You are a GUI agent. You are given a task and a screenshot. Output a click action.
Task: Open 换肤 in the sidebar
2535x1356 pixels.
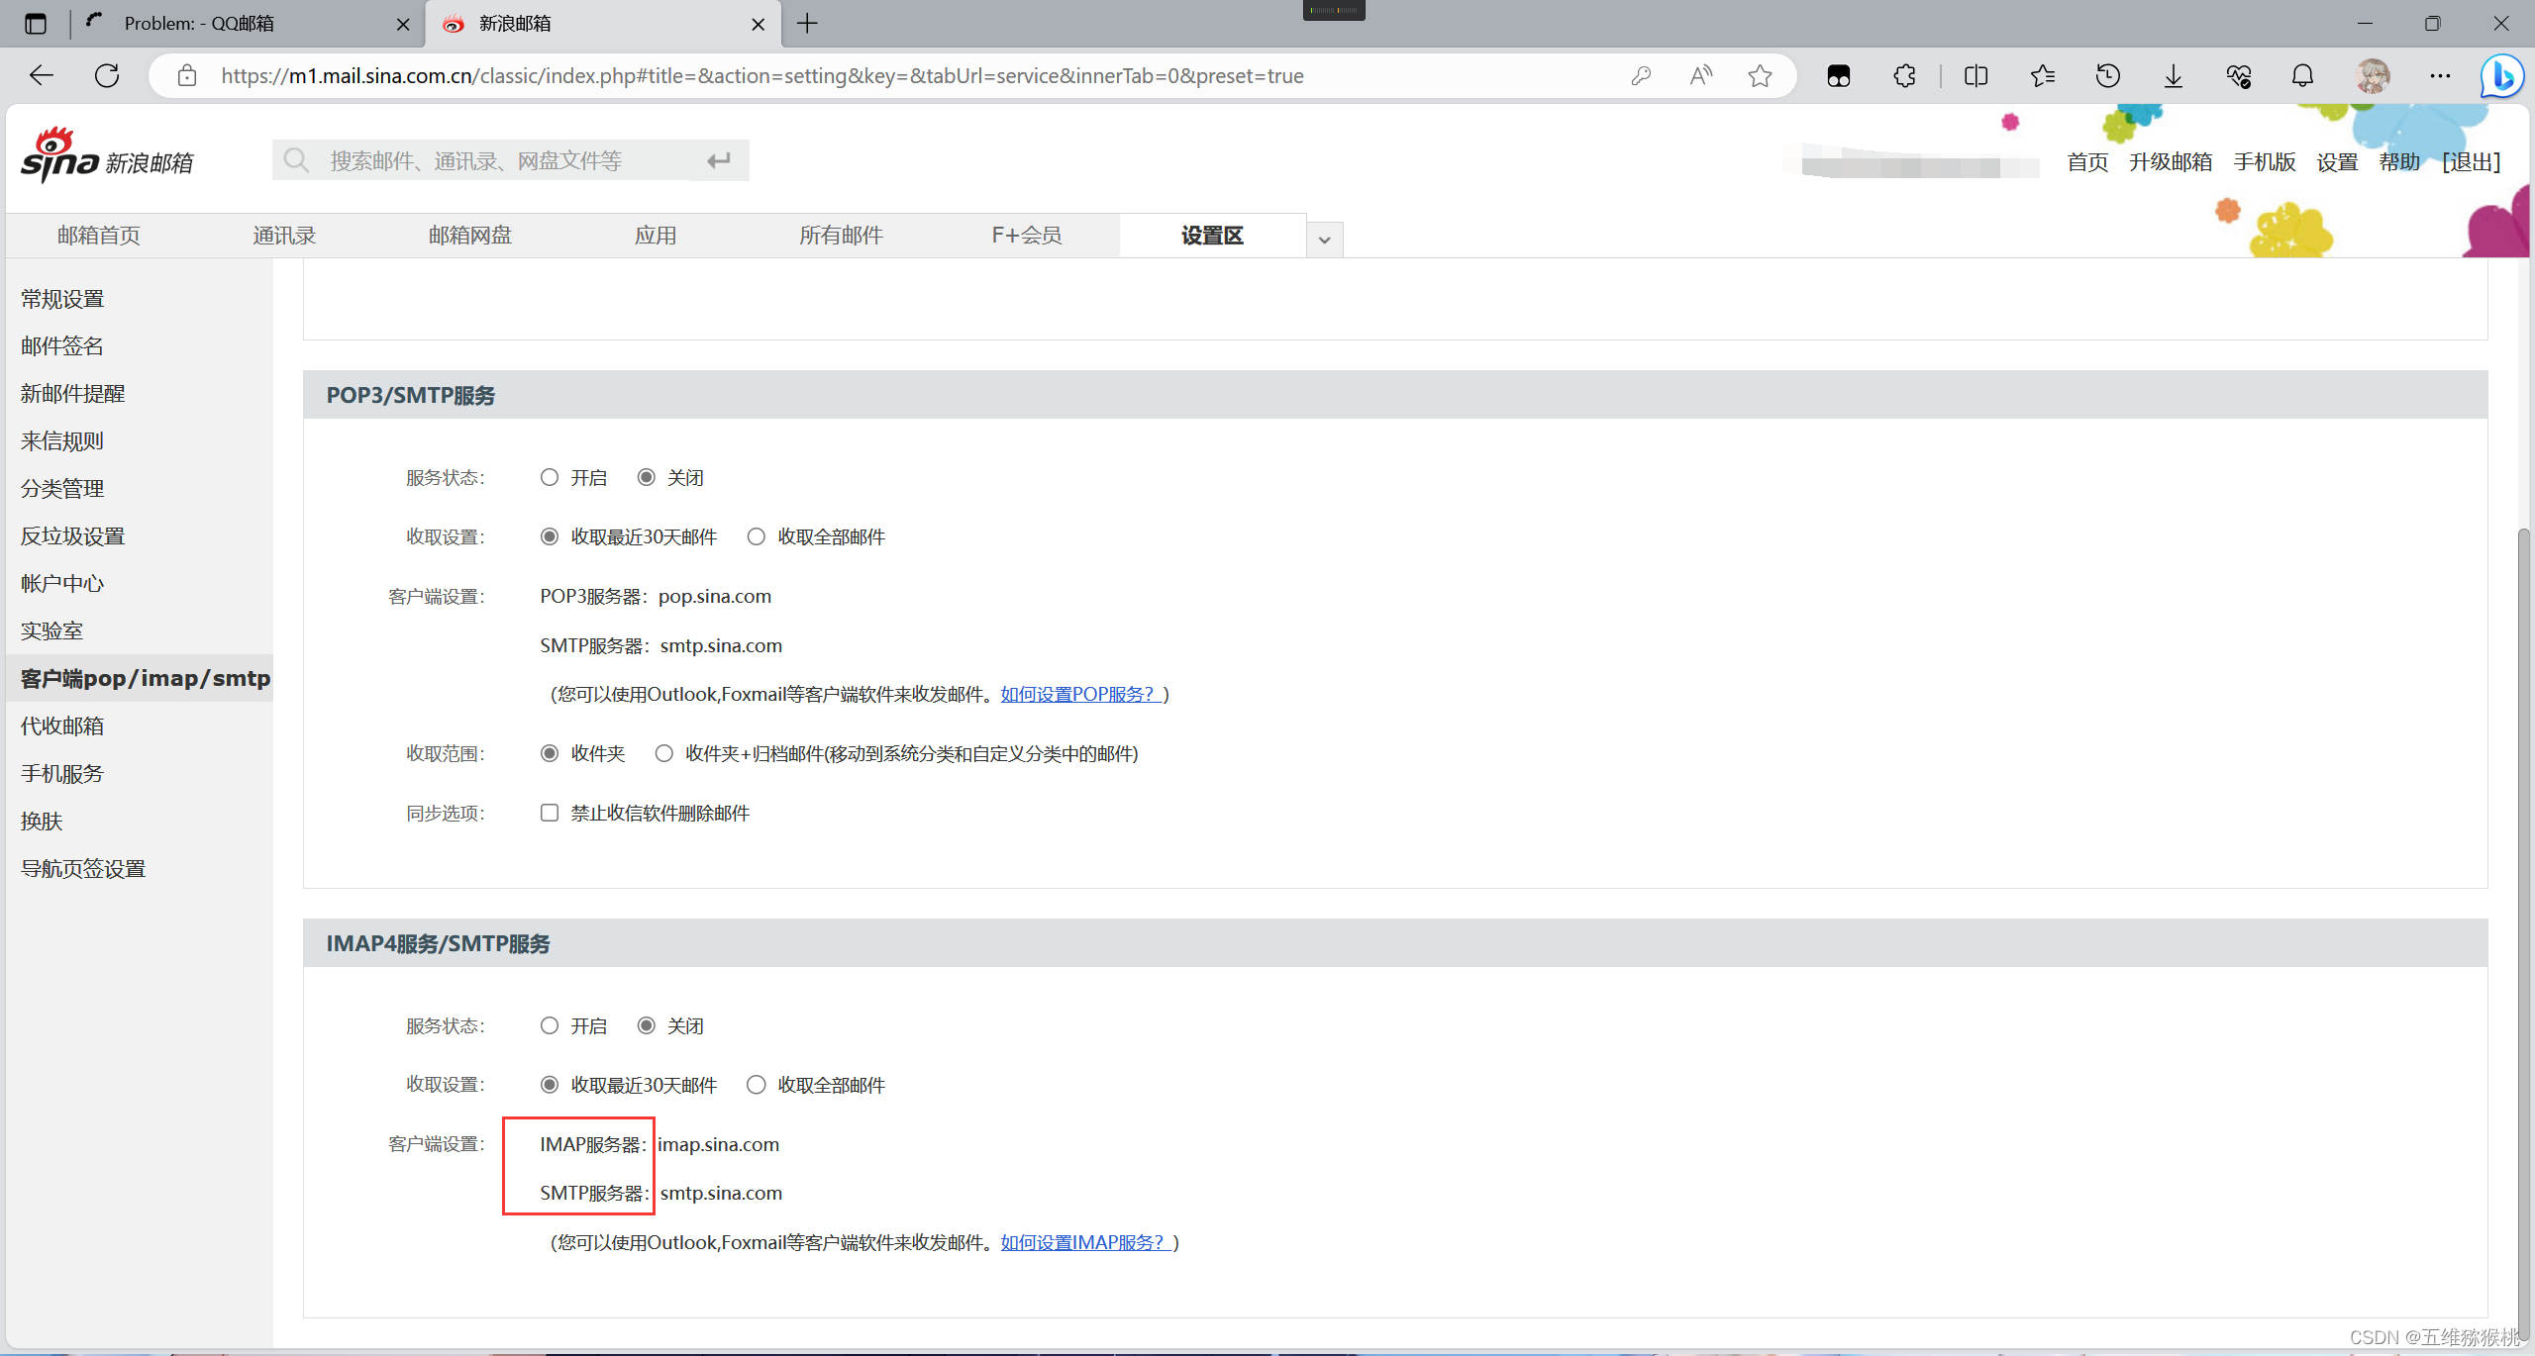coord(42,822)
